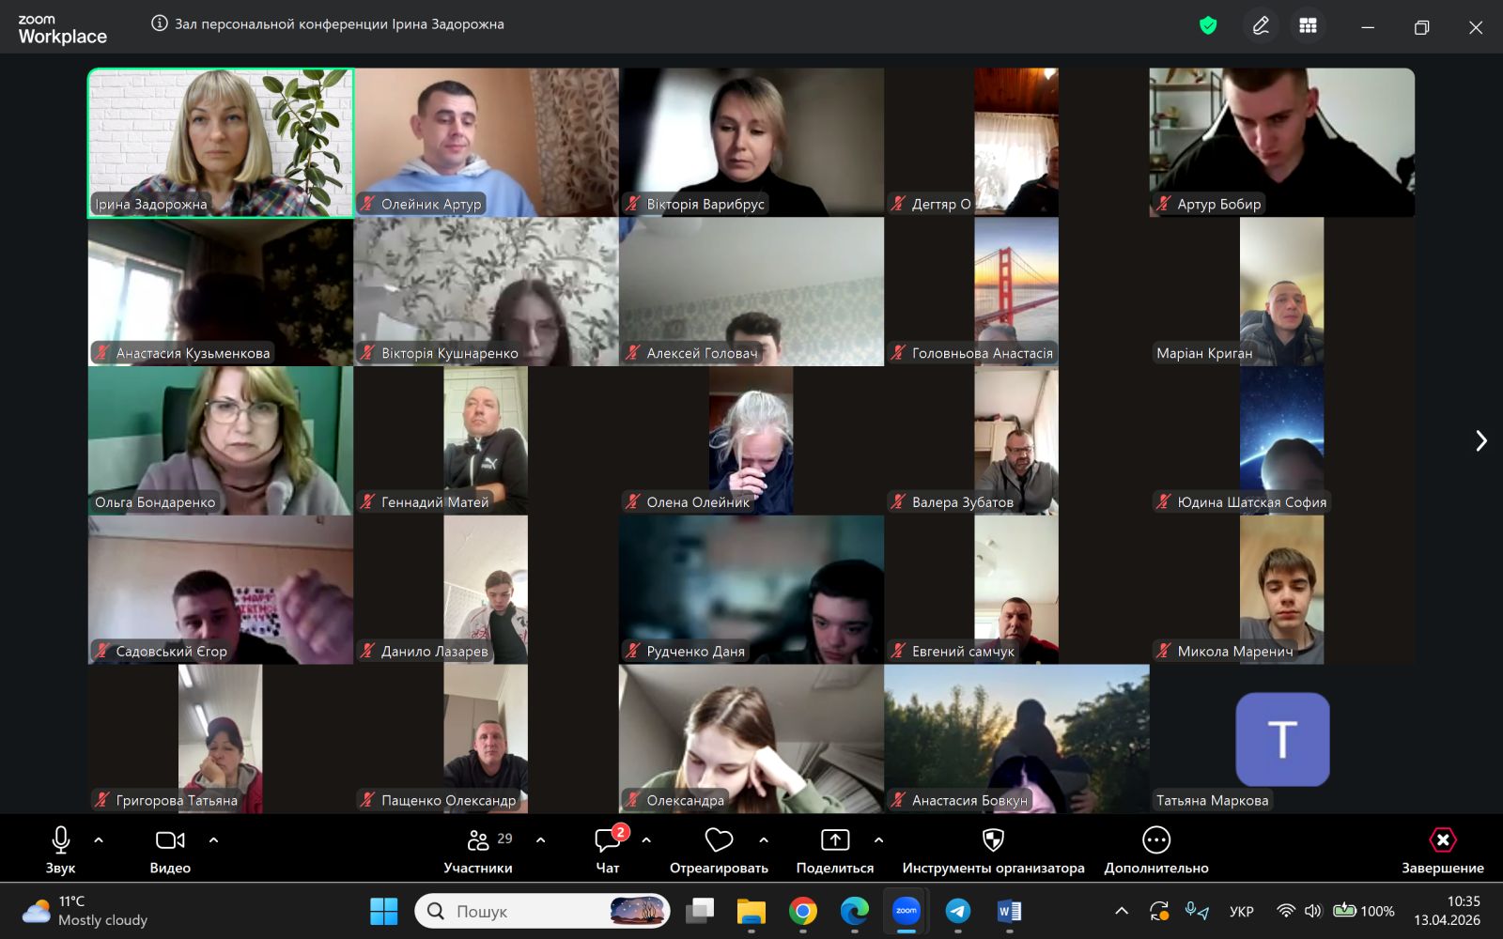Open the grid view layout icon
The image size is (1503, 939).
click(x=1308, y=25)
